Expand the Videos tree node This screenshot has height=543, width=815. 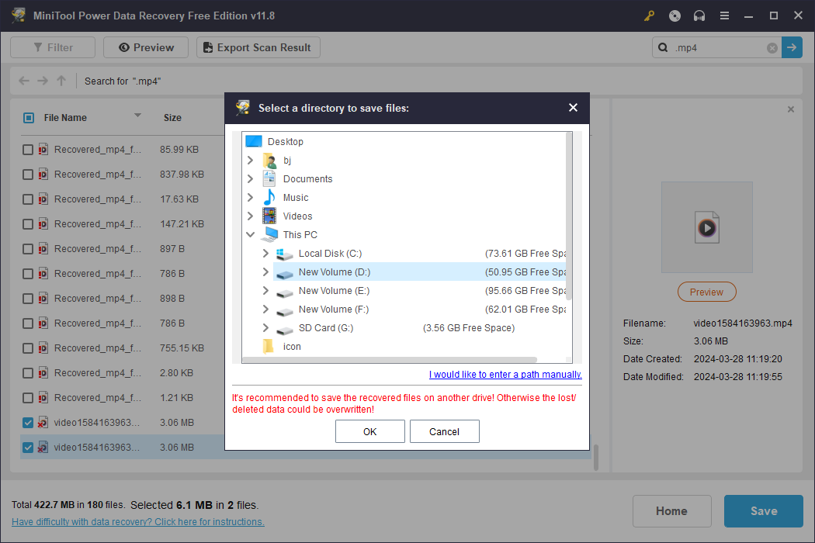tap(250, 216)
